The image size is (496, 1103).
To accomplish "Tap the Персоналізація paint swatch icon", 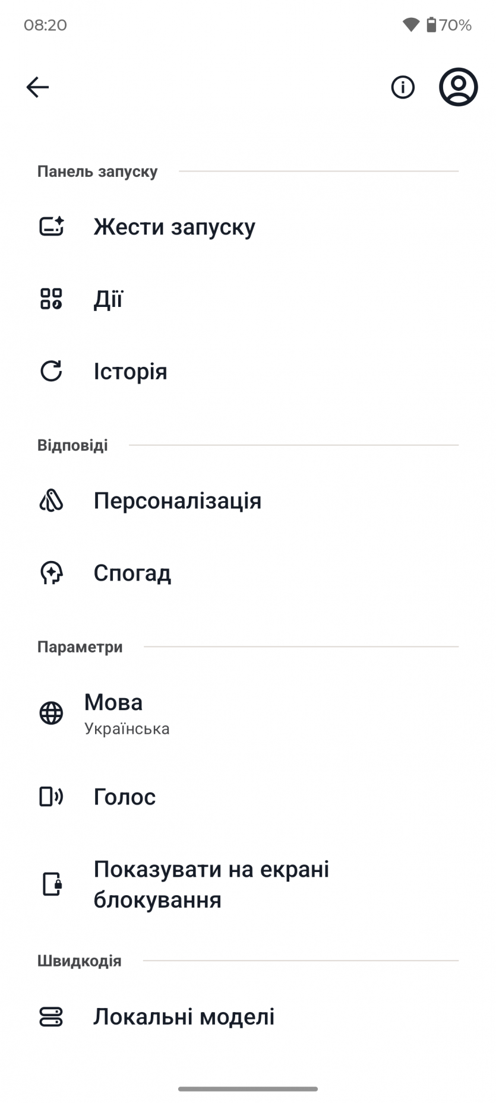I will [52, 501].
